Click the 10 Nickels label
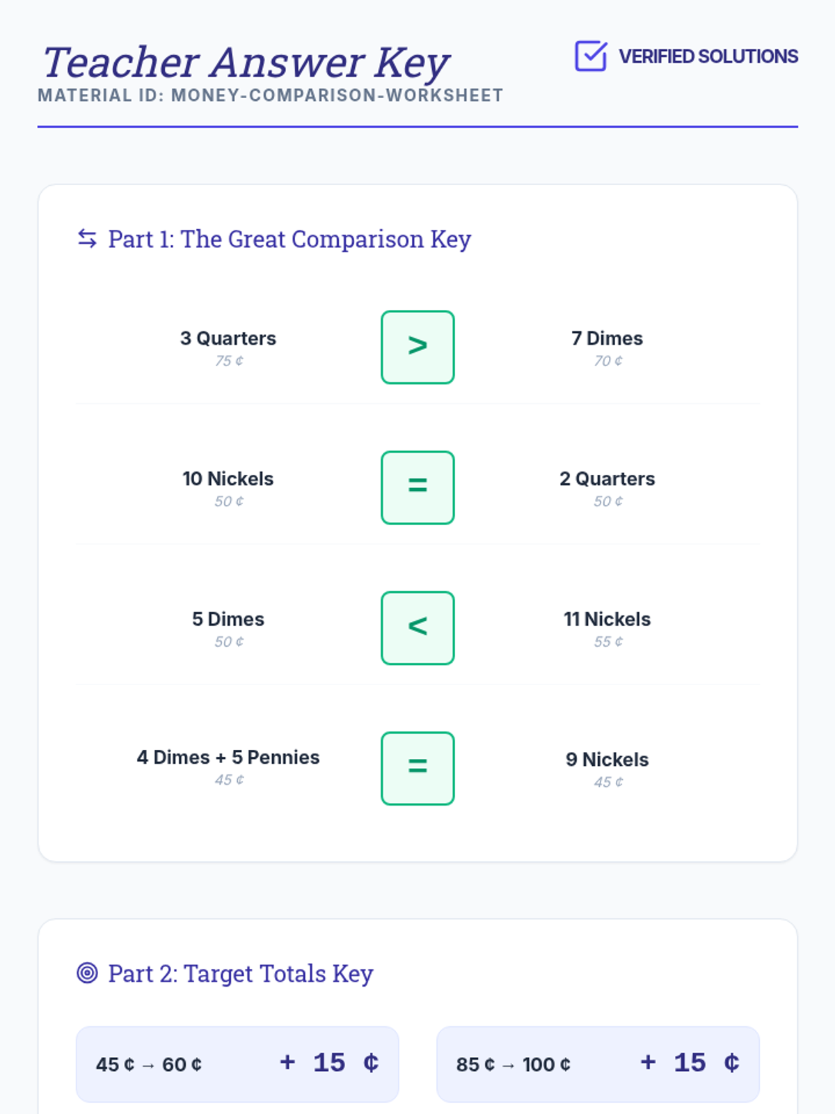 [228, 479]
